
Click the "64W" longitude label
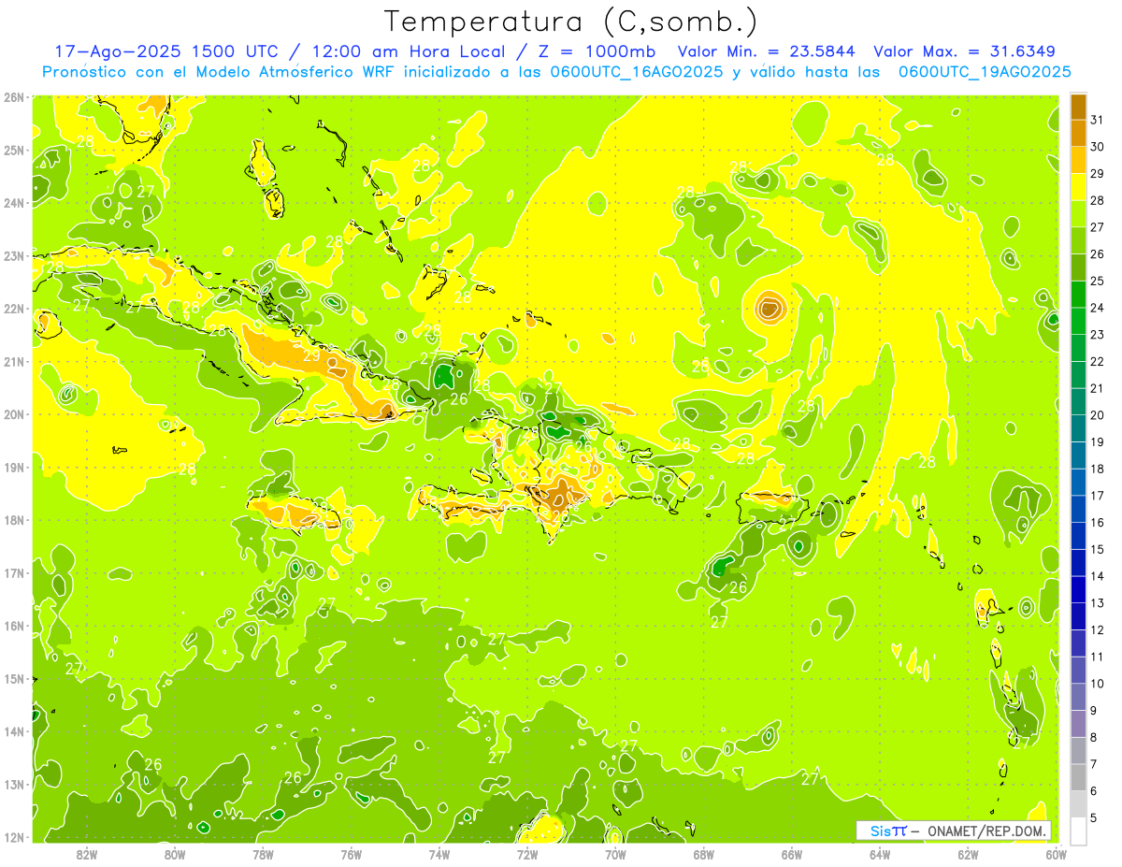[880, 854]
